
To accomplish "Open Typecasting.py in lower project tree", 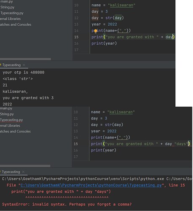I will pos(11,120).
